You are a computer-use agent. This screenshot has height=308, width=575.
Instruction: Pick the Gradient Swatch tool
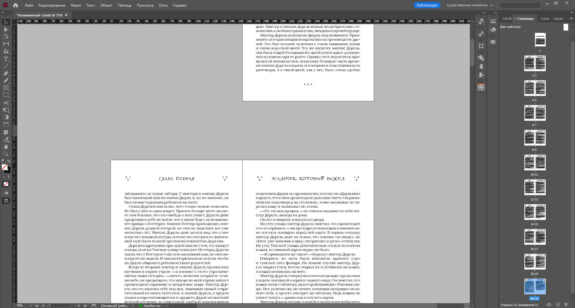[x=6, y=117]
